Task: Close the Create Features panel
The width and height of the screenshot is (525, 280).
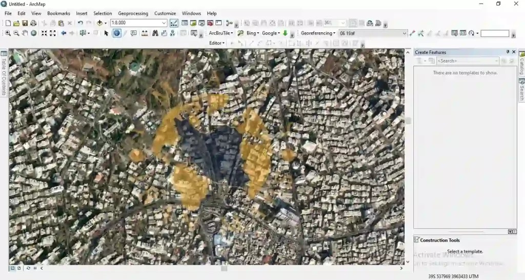Action: tap(514, 52)
